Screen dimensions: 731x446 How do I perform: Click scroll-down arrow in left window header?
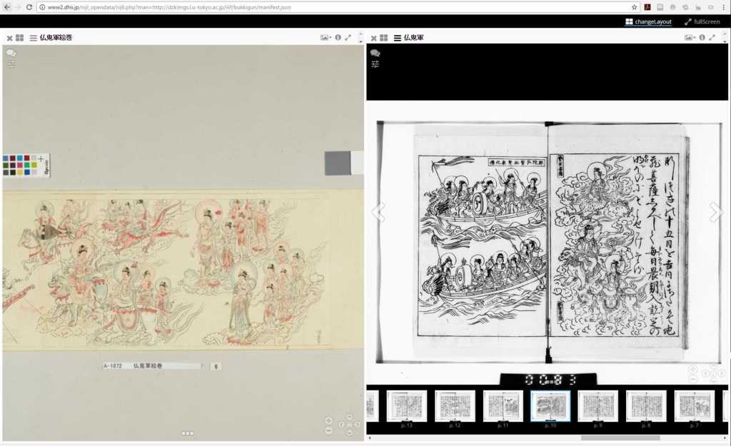click(x=361, y=41)
